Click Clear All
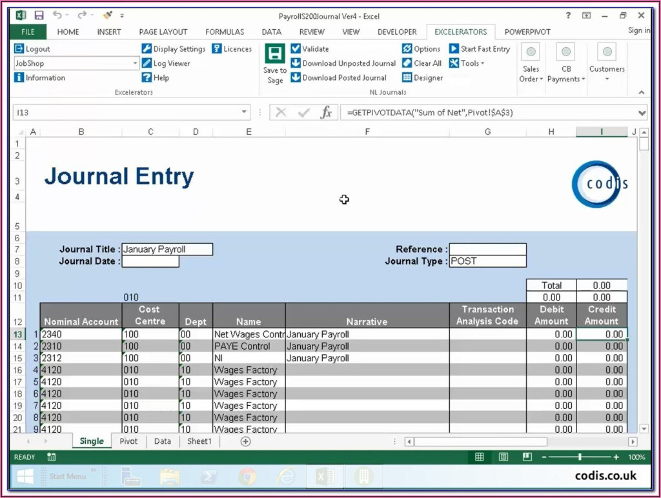Image resolution: width=661 pixels, height=498 pixels. pyautogui.click(x=422, y=63)
